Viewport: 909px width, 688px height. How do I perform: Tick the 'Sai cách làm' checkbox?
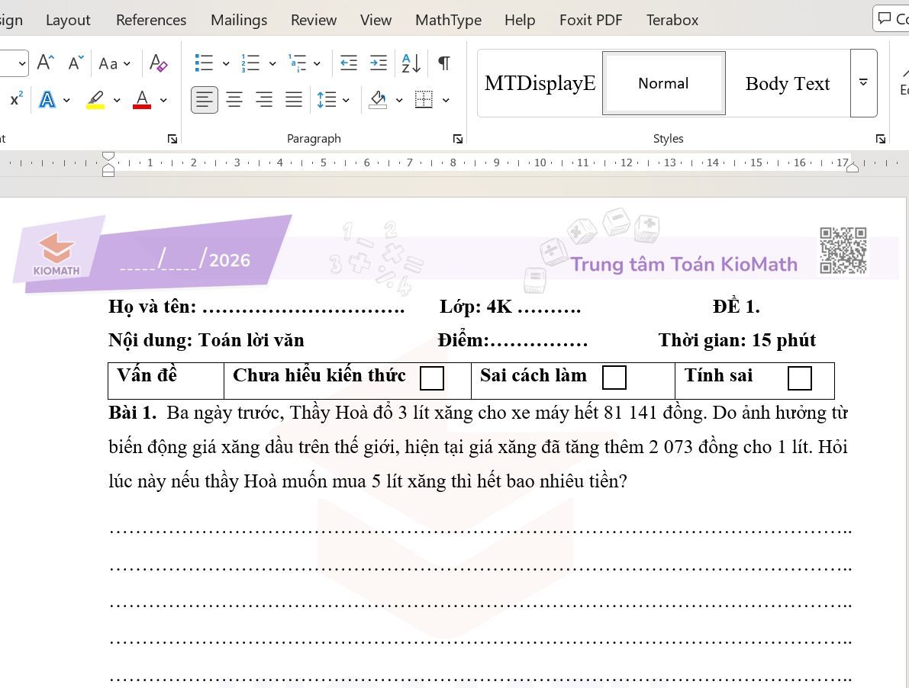tap(614, 378)
